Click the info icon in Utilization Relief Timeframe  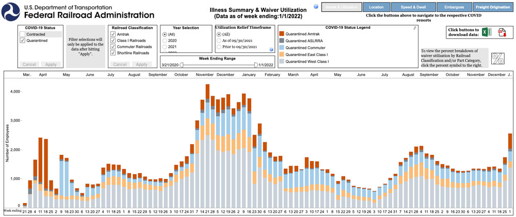271,49
